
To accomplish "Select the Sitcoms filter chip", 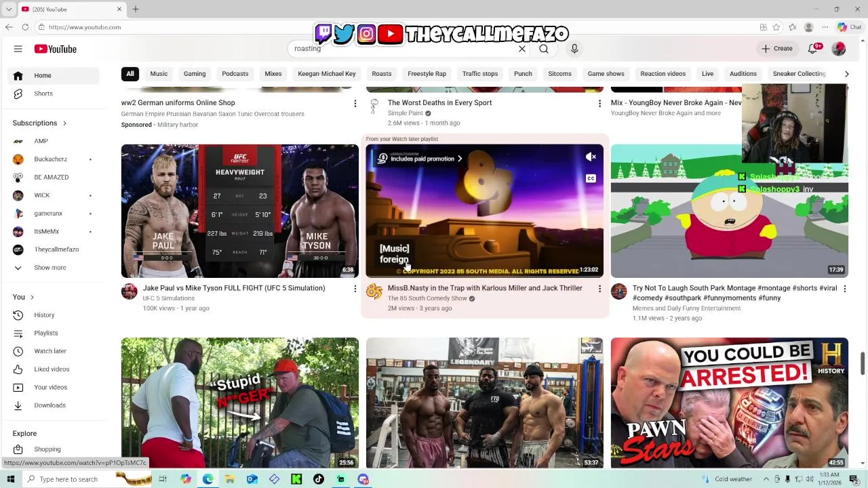I will pyautogui.click(x=560, y=74).
